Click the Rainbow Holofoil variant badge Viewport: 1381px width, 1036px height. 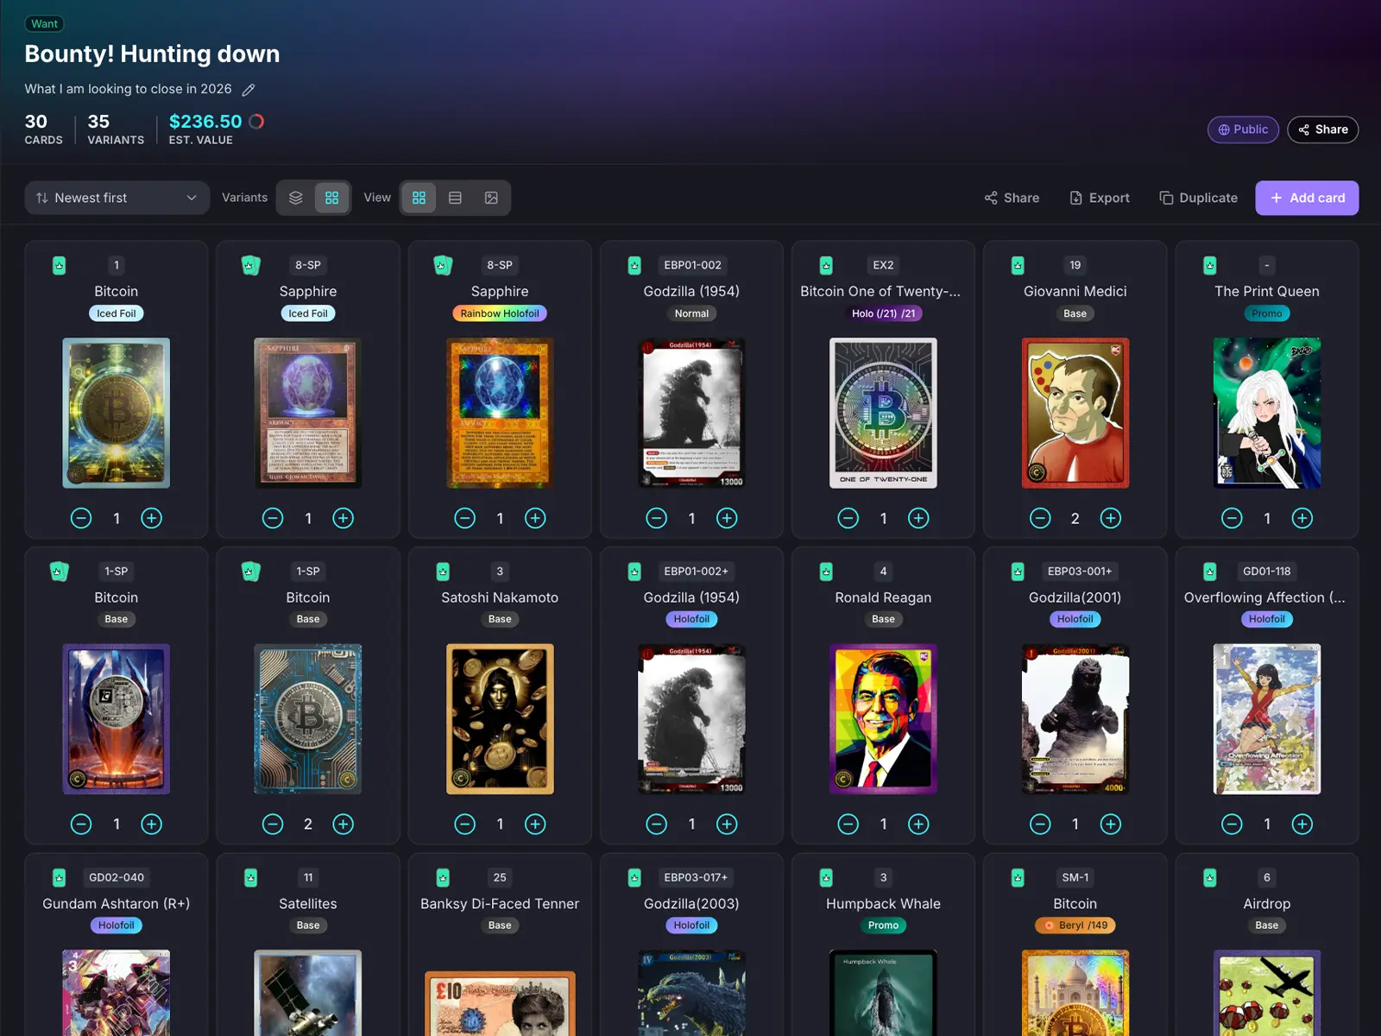pyautogui.click(x=500, y=313)
